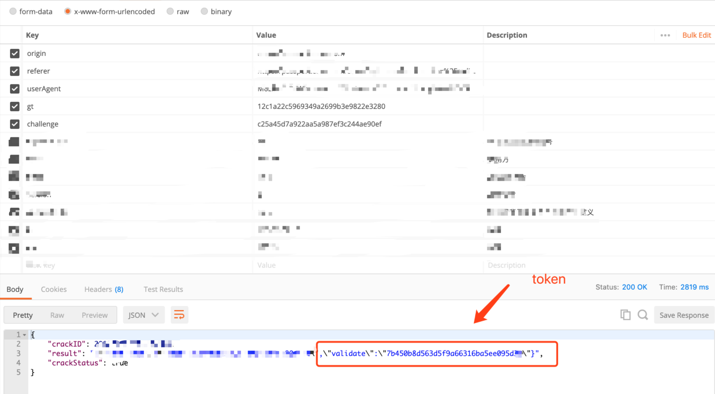Uncheck the userAgent parameter

tap(15, 89)
